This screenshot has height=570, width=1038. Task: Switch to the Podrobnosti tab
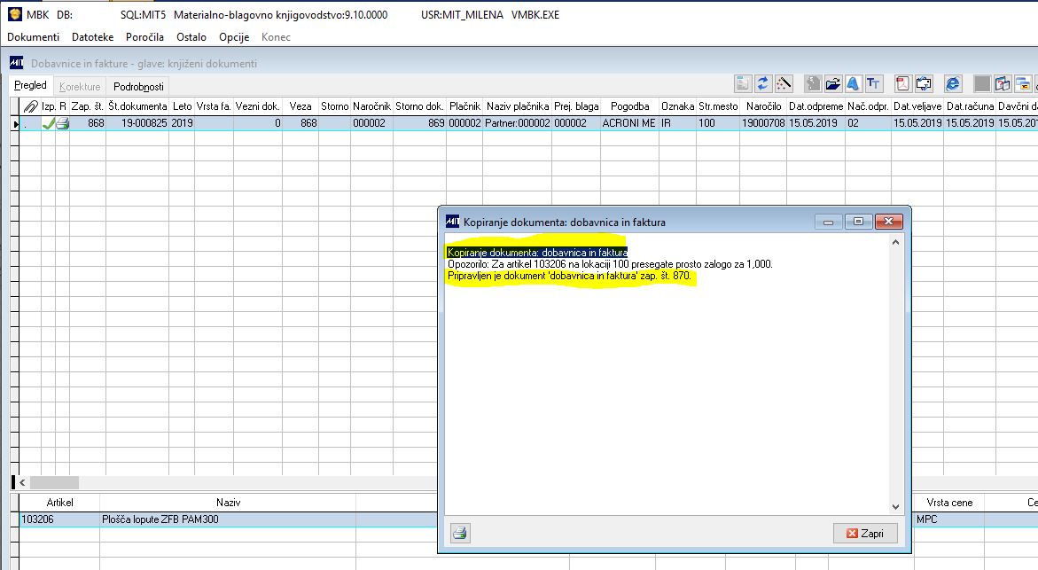138,87
